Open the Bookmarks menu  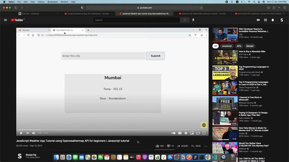(52, 2)
